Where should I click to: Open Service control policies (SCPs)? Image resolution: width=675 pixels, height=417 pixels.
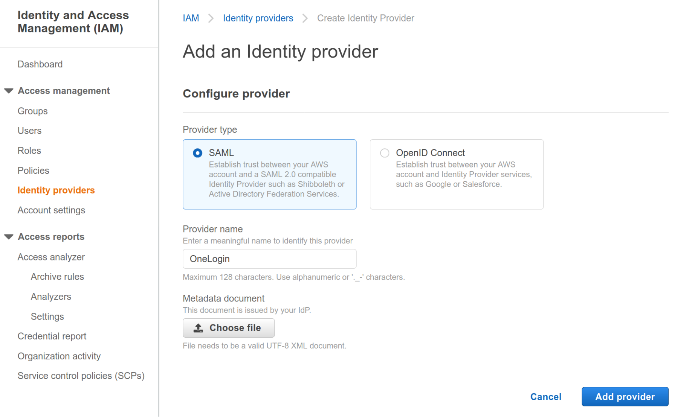tap(81, 376)
